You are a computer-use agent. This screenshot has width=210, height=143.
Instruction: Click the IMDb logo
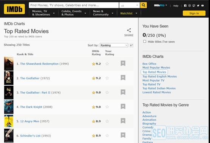click(14, 9)
